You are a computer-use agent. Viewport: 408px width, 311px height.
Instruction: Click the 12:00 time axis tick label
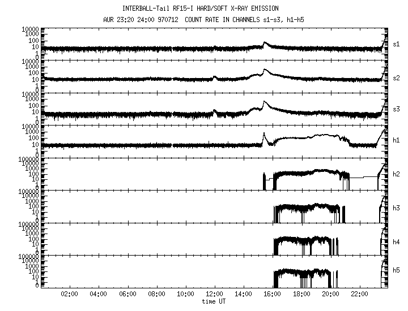pos(215,295)
